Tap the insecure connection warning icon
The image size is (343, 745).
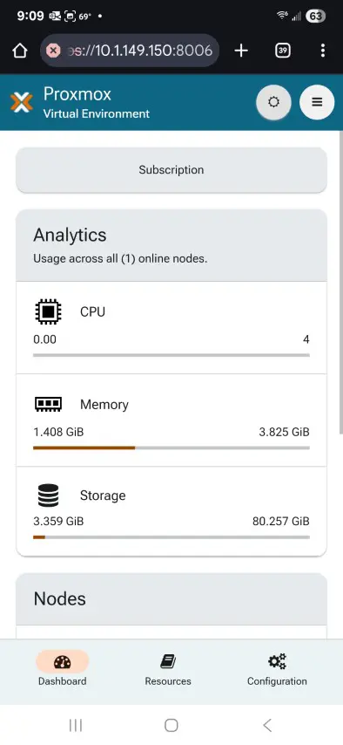point(54,51)
